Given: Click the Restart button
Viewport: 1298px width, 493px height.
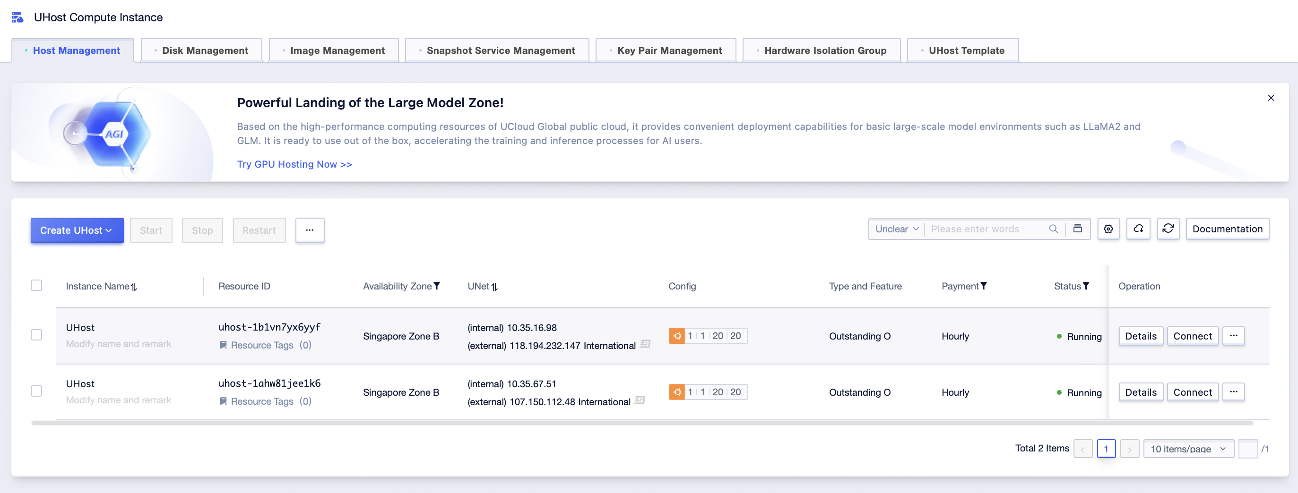Looking at the screenshot, I should [259, 230].
